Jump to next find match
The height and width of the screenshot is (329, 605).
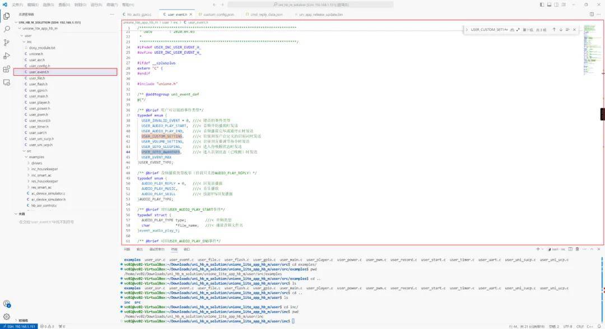561,30
